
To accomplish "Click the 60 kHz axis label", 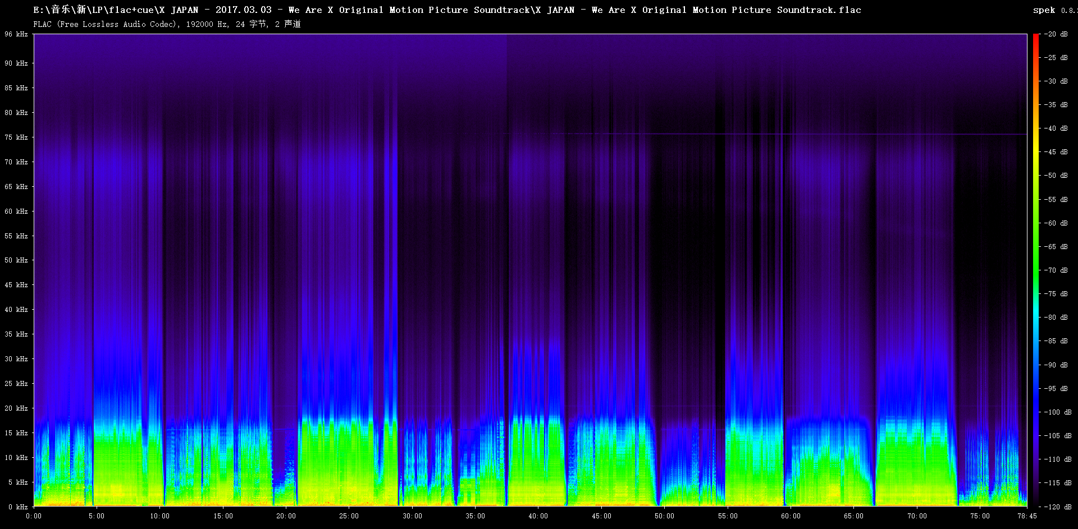I will click(16, 211).
